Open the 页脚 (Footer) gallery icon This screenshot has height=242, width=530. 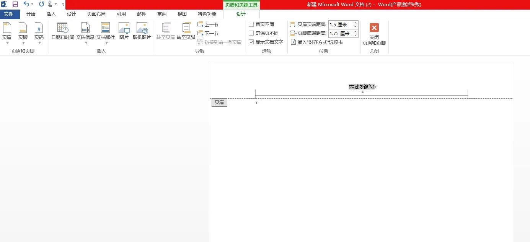point(23,28)
